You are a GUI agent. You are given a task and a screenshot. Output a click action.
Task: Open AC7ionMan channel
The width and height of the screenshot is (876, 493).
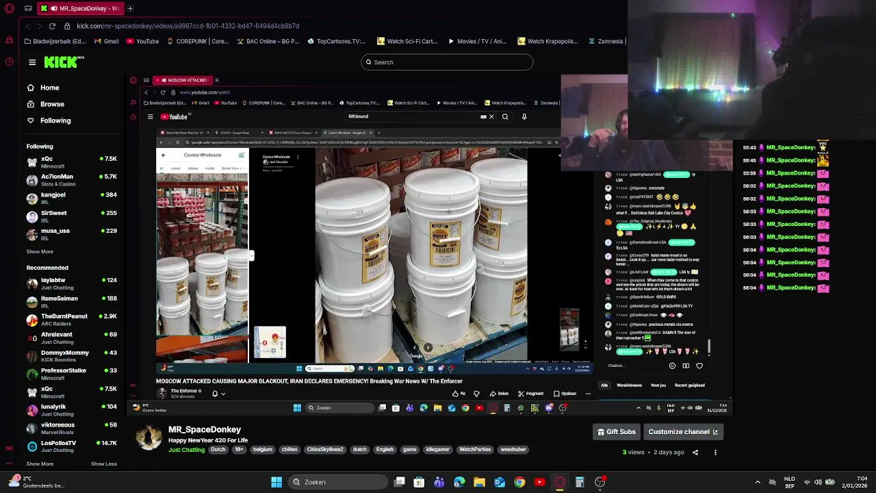[x=72, y=180]
